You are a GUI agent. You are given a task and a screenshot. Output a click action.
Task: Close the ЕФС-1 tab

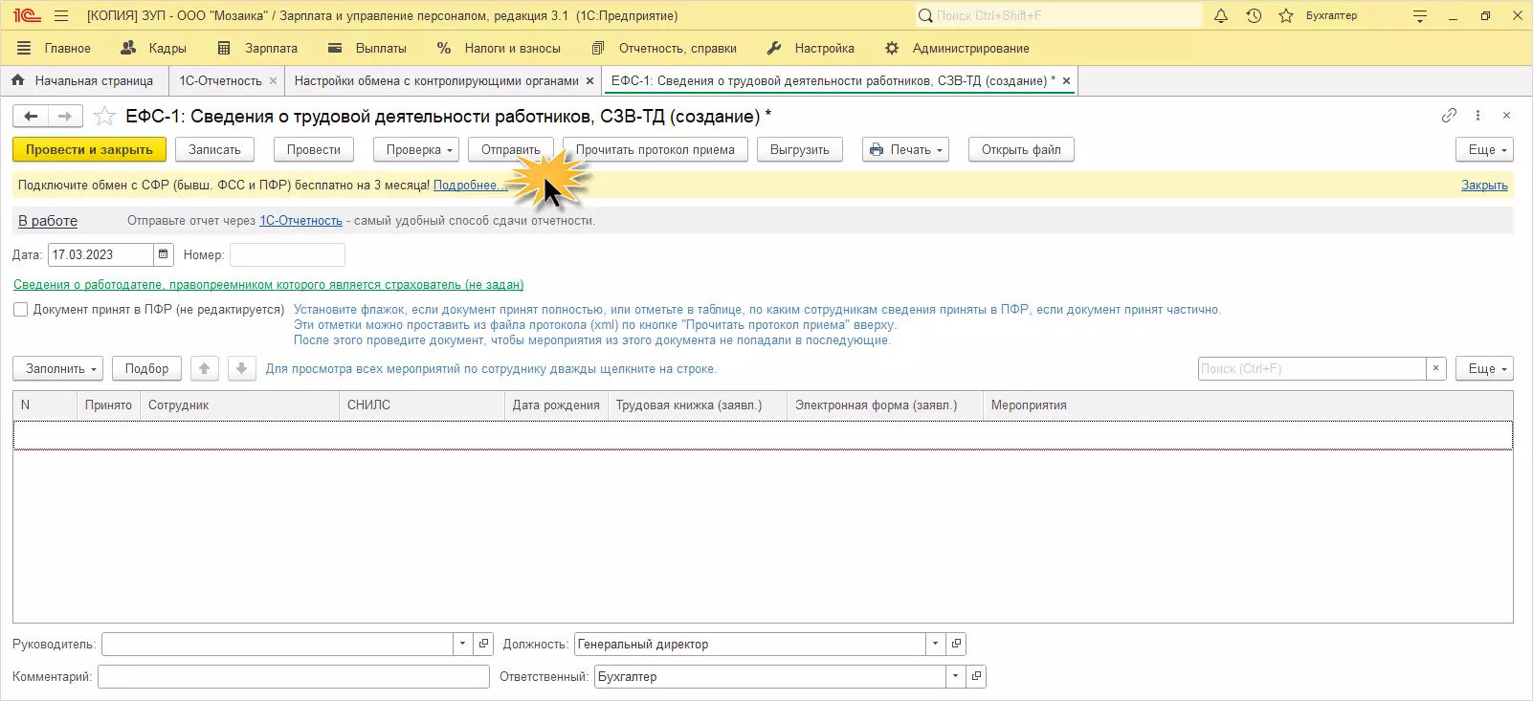[1066, 81]
